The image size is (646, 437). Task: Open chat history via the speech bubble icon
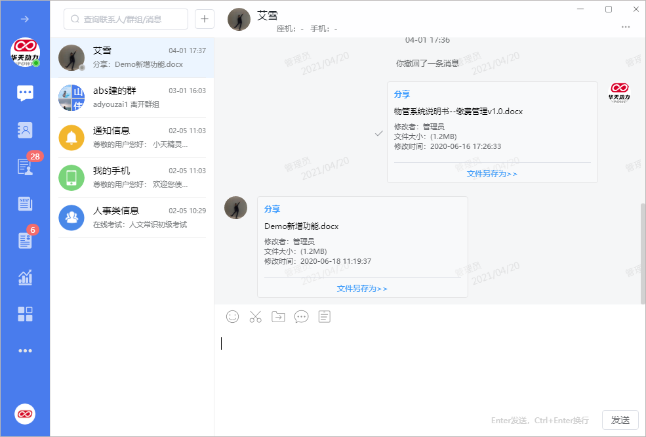click(x=301, y=316)
